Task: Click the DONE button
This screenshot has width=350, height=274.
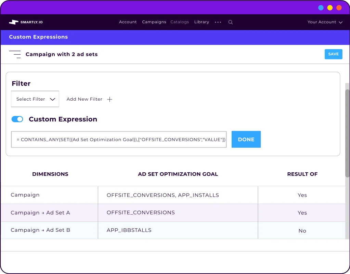Action: point(246,139)
